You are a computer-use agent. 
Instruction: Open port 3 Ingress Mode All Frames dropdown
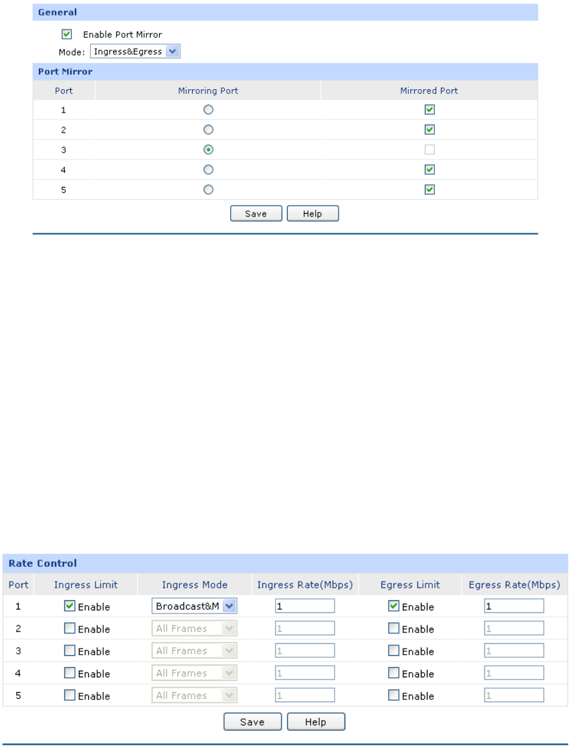tap(194, 651)
